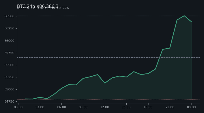Select the '12:00' x-axis tick label
204x113 pixels.
105,107
